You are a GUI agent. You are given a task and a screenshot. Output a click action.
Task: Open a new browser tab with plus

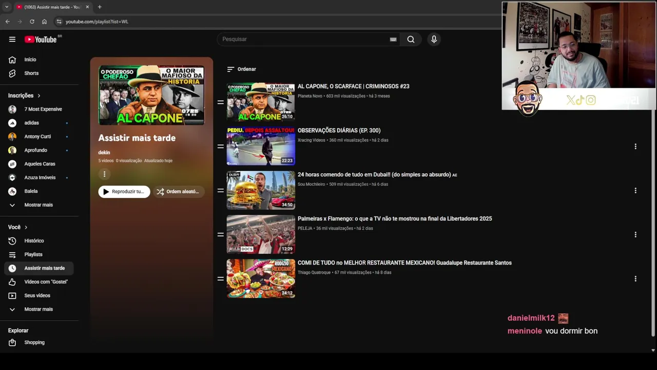100,7
